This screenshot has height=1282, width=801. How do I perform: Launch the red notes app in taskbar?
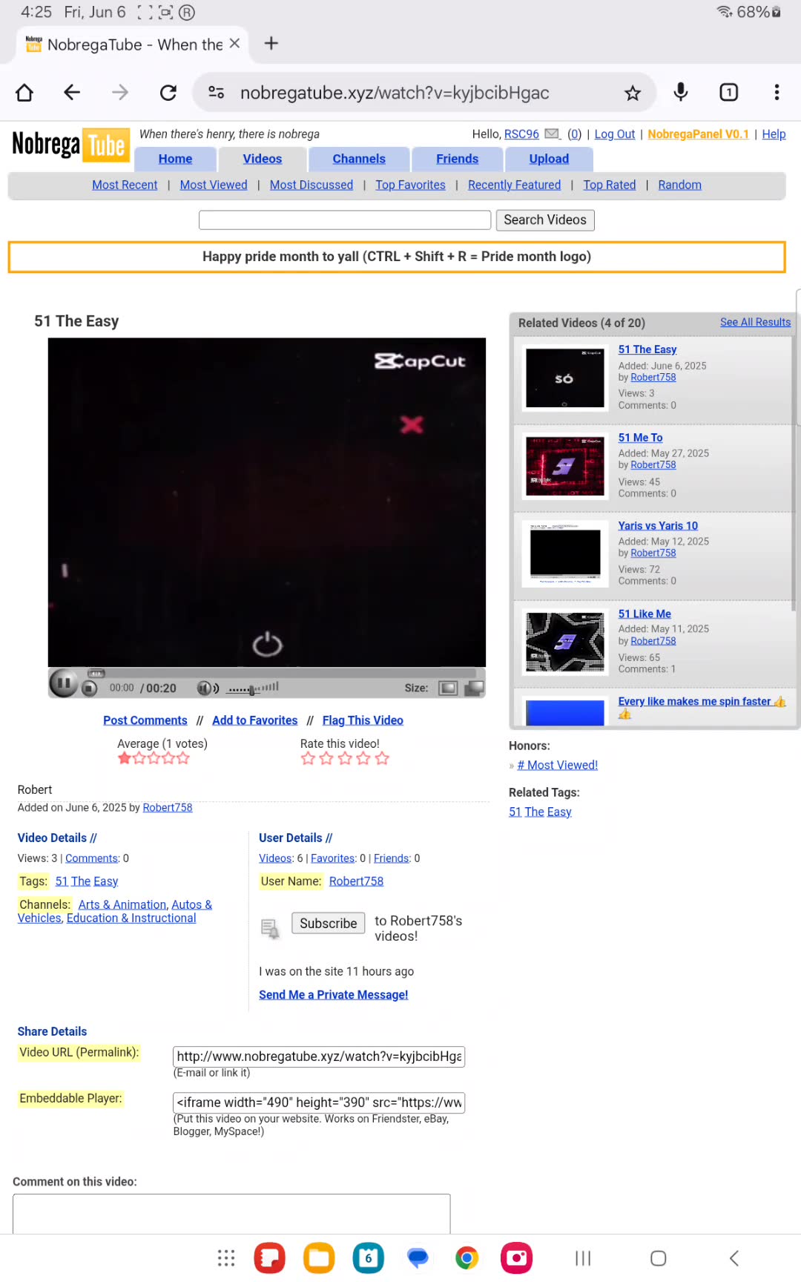click(270, 1258)
